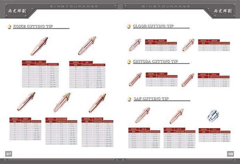The height and width of the screenshot is (164, 240).
Task: Click ORIFICE(MM) header in the model 106 table
Action: click(87, 65)
